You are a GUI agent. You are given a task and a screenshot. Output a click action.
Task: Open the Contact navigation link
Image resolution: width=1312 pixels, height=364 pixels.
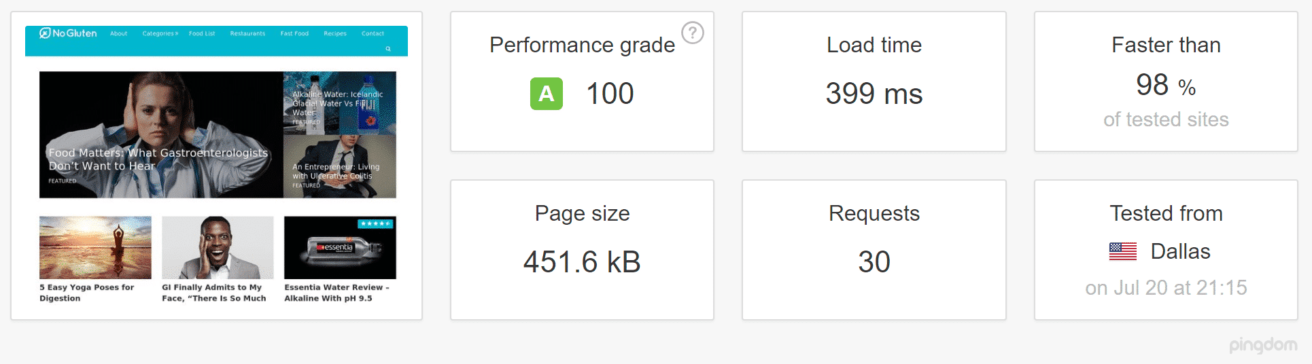point(373,33)
